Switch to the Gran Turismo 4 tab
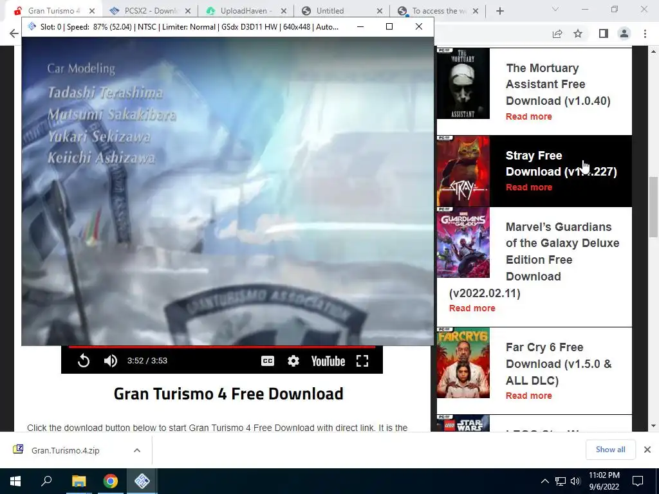Screen dimensions: 659x494 click(x=54, y=11)
